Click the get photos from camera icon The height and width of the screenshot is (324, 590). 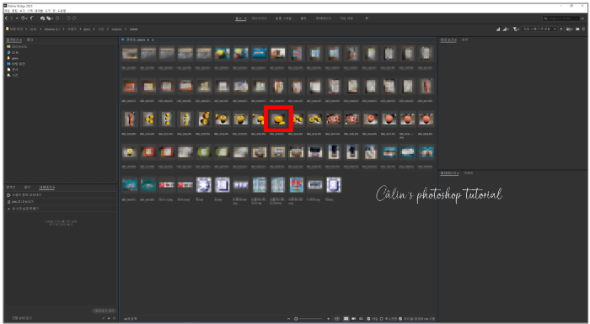(x=42, y=18)
